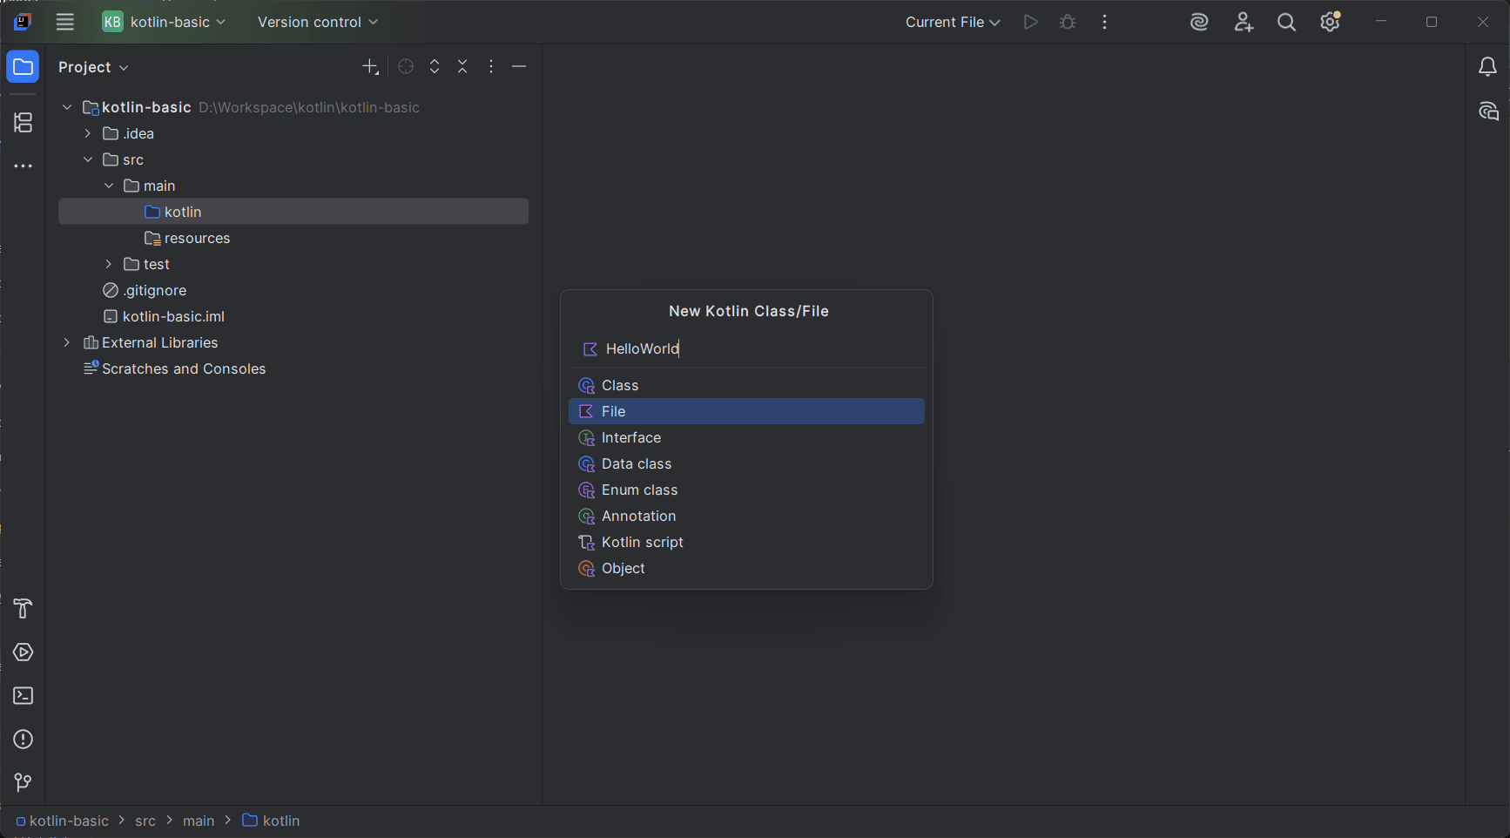
Task: Open the Problems tool window
Action: click(x=22, y=739)
